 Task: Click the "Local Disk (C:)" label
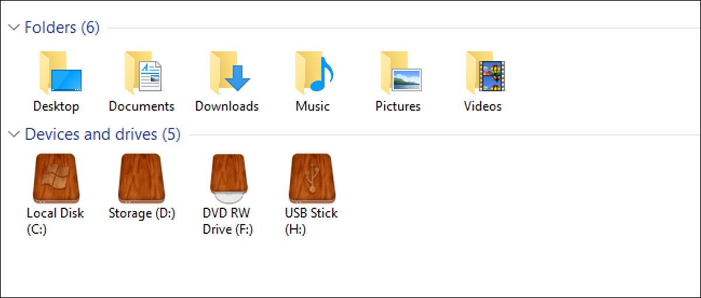[55, 221]
